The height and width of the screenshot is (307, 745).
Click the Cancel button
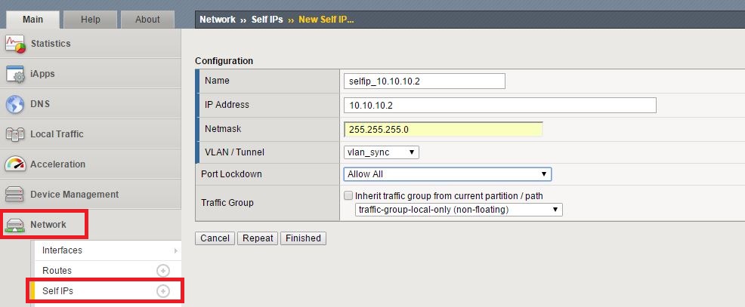tap(215, 238)
